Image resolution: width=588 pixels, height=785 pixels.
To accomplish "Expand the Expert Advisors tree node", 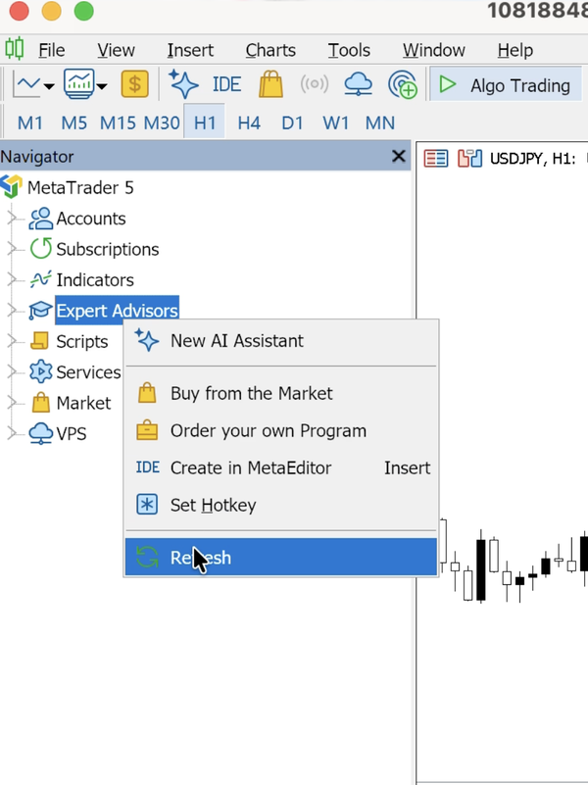I will point(12,311).
